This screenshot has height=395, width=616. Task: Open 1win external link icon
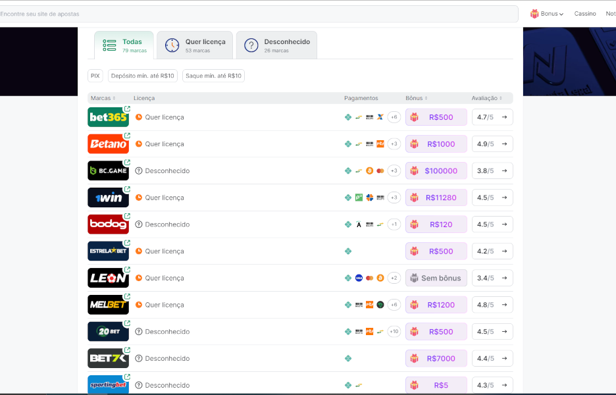127,189
